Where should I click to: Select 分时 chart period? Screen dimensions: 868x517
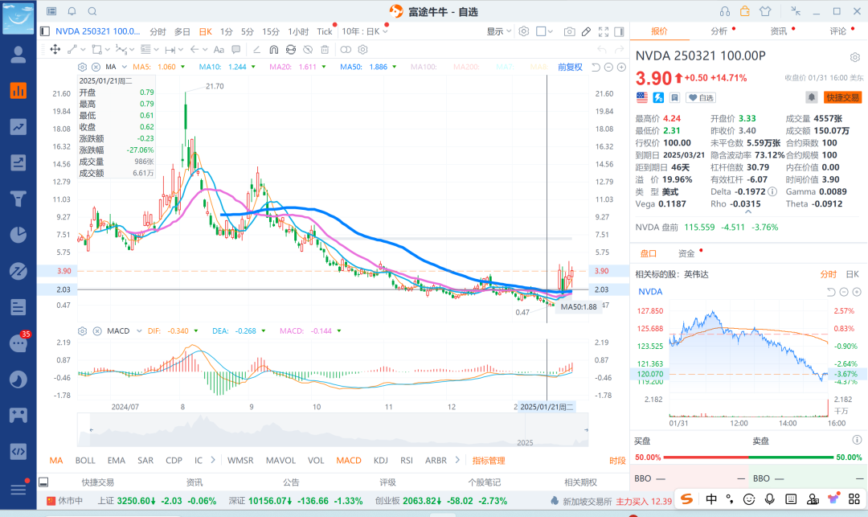[158, 31]
